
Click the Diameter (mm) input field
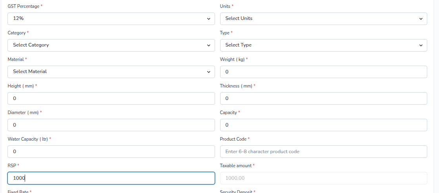click(111, 125)
